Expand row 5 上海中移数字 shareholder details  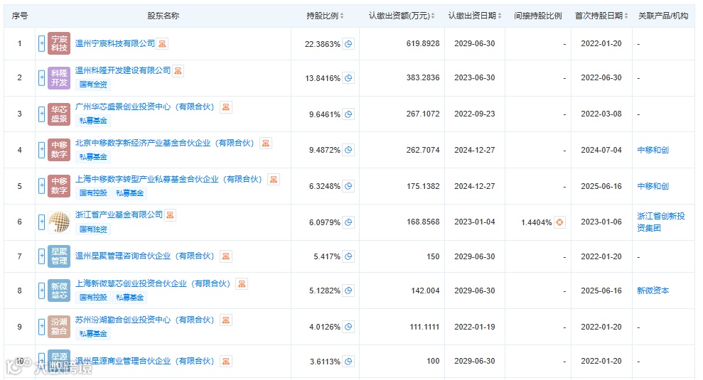pyautogui.click(x=41, y=186)
